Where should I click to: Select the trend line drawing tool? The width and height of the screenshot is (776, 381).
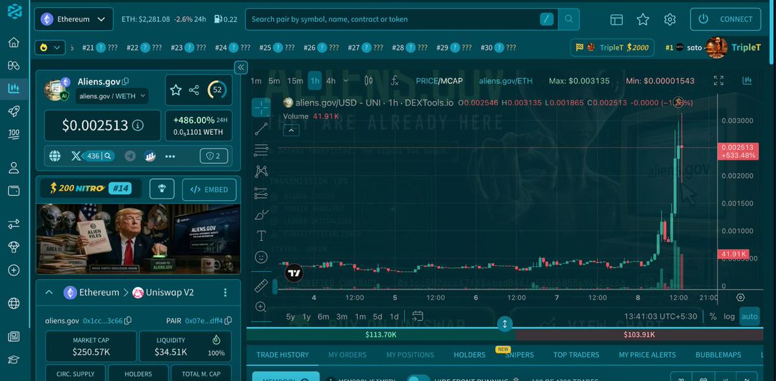click(x=261, y=129)
